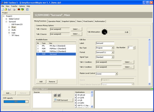Open the Master Level Control dropdown
Screen dimensions: 154x112
tap(116, 74)
